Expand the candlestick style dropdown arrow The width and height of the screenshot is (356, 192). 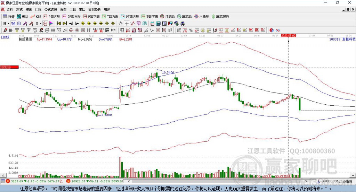click(x=41, y=24)
